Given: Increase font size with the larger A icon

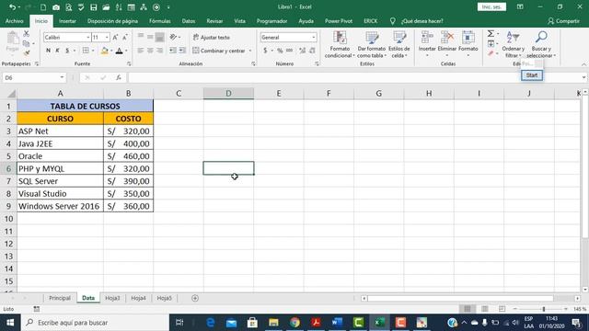Looking at the screenshot, I should (115, 37).
